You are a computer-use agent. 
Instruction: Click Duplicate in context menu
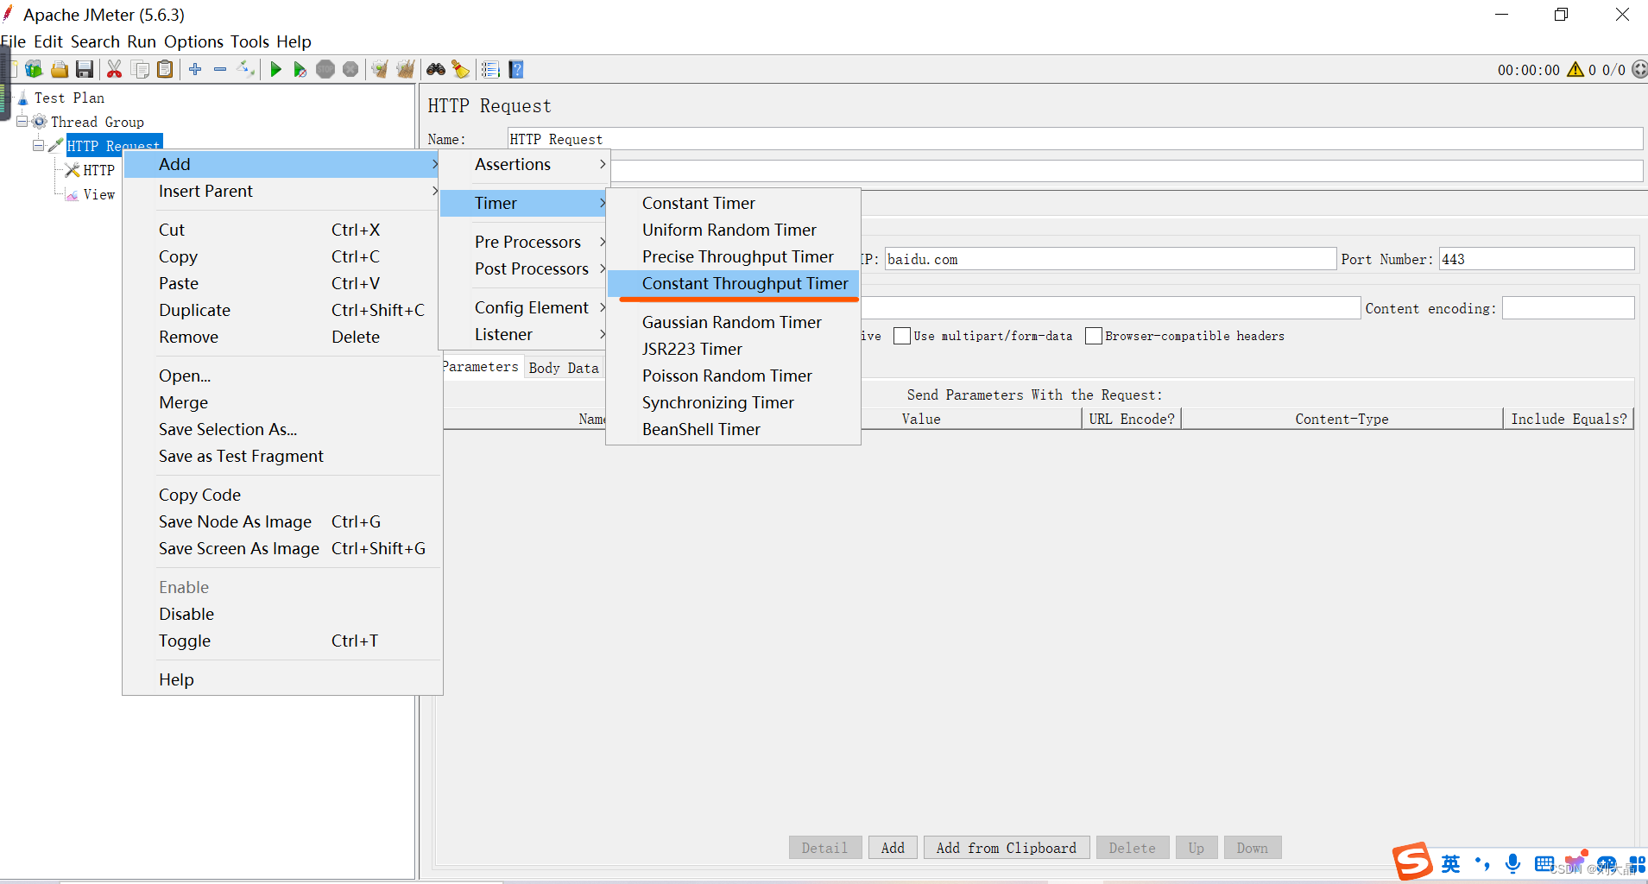283,310
